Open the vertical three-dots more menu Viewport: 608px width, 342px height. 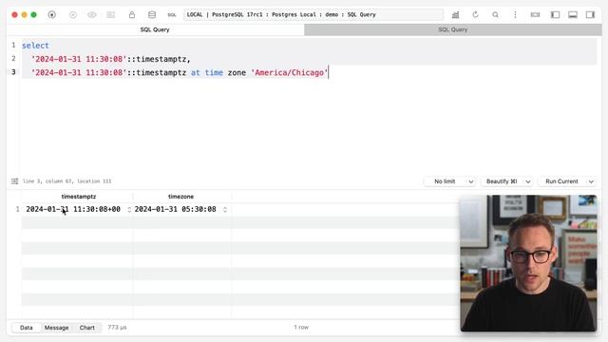515,15
